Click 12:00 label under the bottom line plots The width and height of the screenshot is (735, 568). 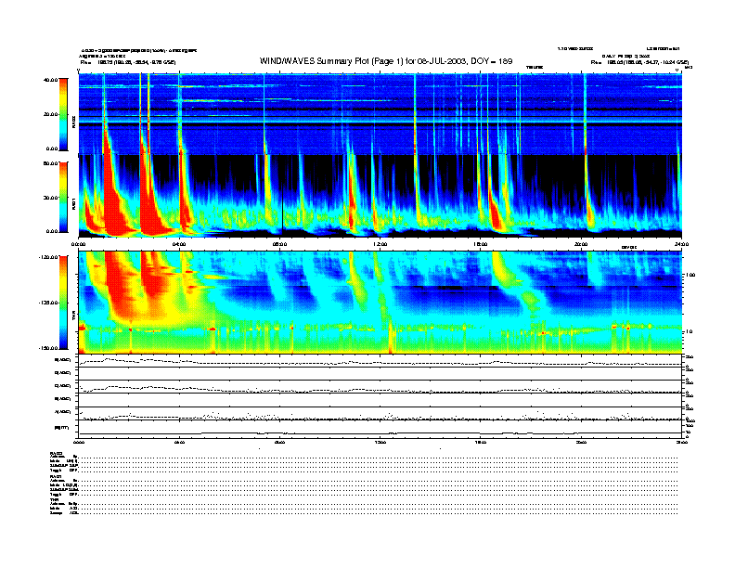point(380,442)
